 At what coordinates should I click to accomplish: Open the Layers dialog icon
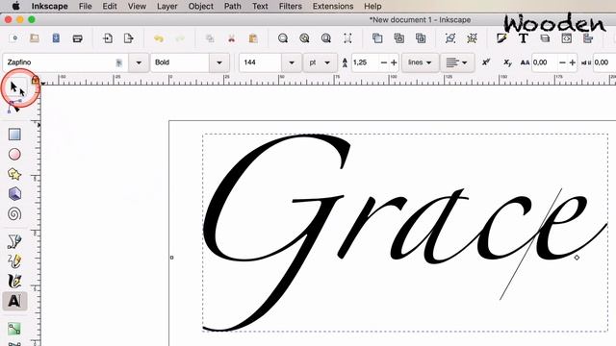click(545, 38)
